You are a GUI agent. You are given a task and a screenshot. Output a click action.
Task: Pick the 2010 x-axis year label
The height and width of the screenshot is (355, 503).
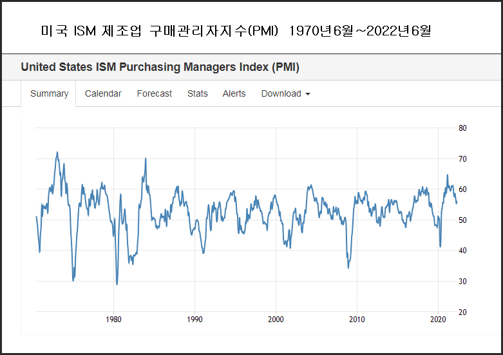[357, 320]
